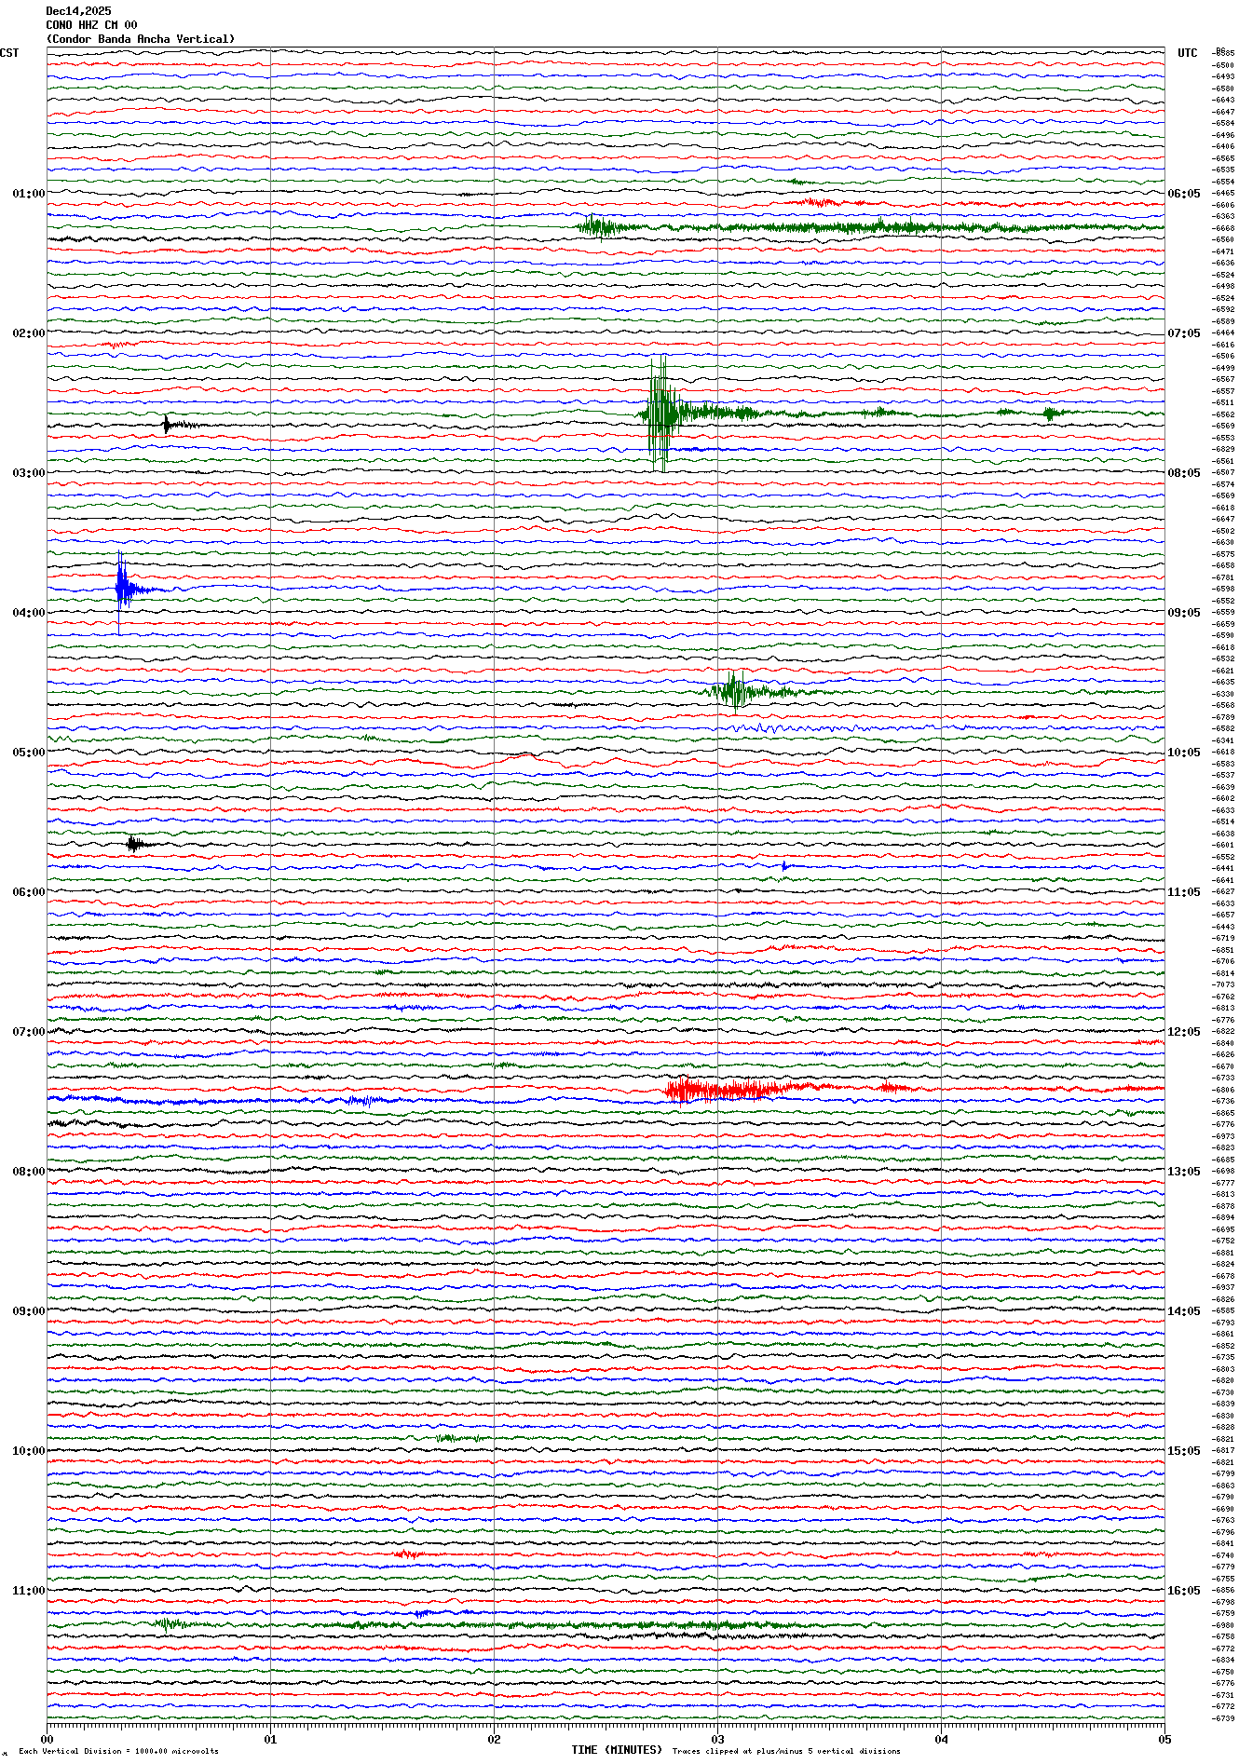
Task: Click the CST column header
Action: pos(9,53)
